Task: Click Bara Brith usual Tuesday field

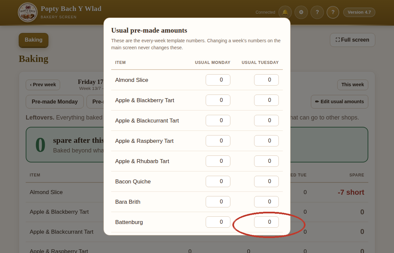Action: tap(266, 202)
